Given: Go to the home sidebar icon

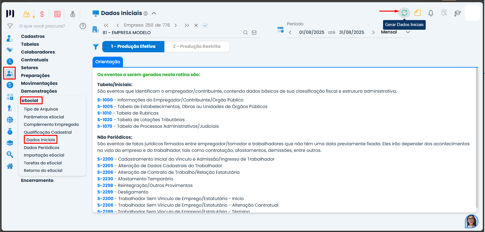Looking at the screenshot, I should pyautogui.click(x=10, y=166).
